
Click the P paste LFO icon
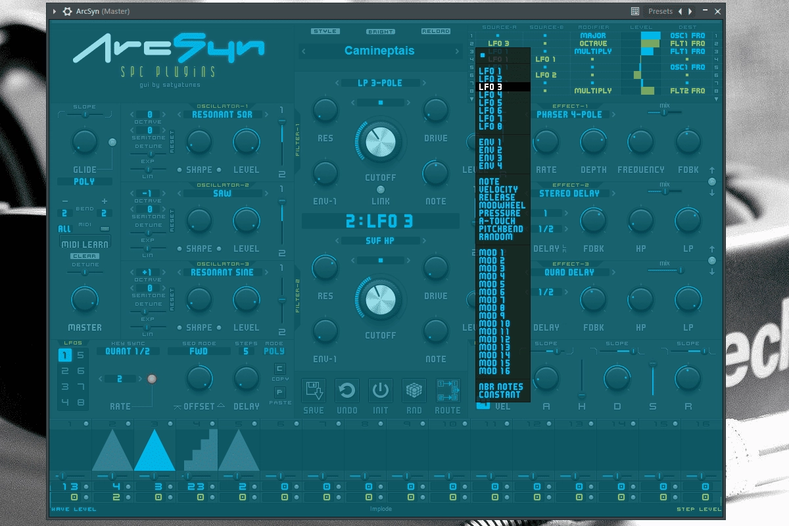pos(279,392)
